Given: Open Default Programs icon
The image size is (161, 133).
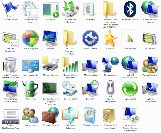Looking at the screenshot, I should click(31, 38).
